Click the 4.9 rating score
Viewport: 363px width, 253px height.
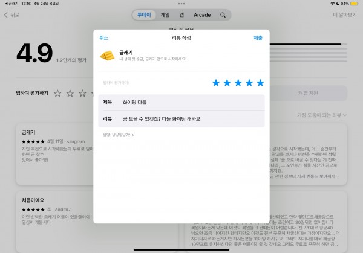click(34, 53)
